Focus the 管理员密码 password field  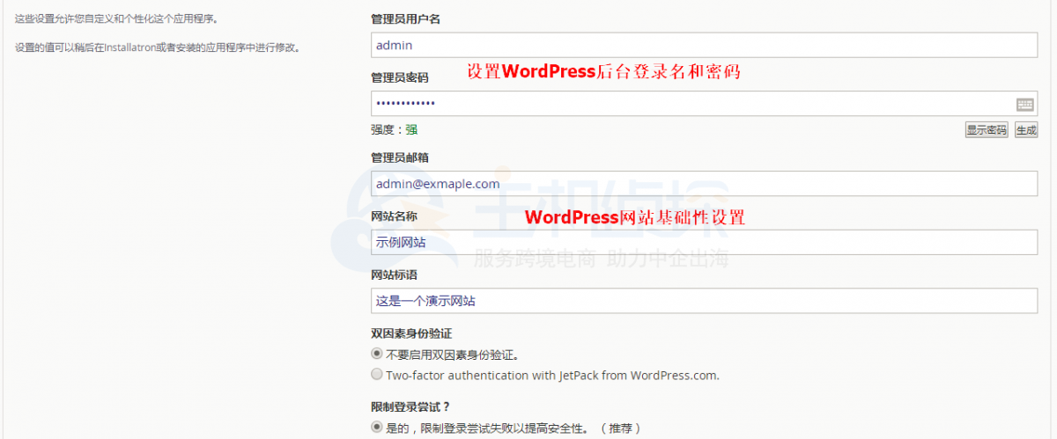pyautogui.click(x=705, y=104)
